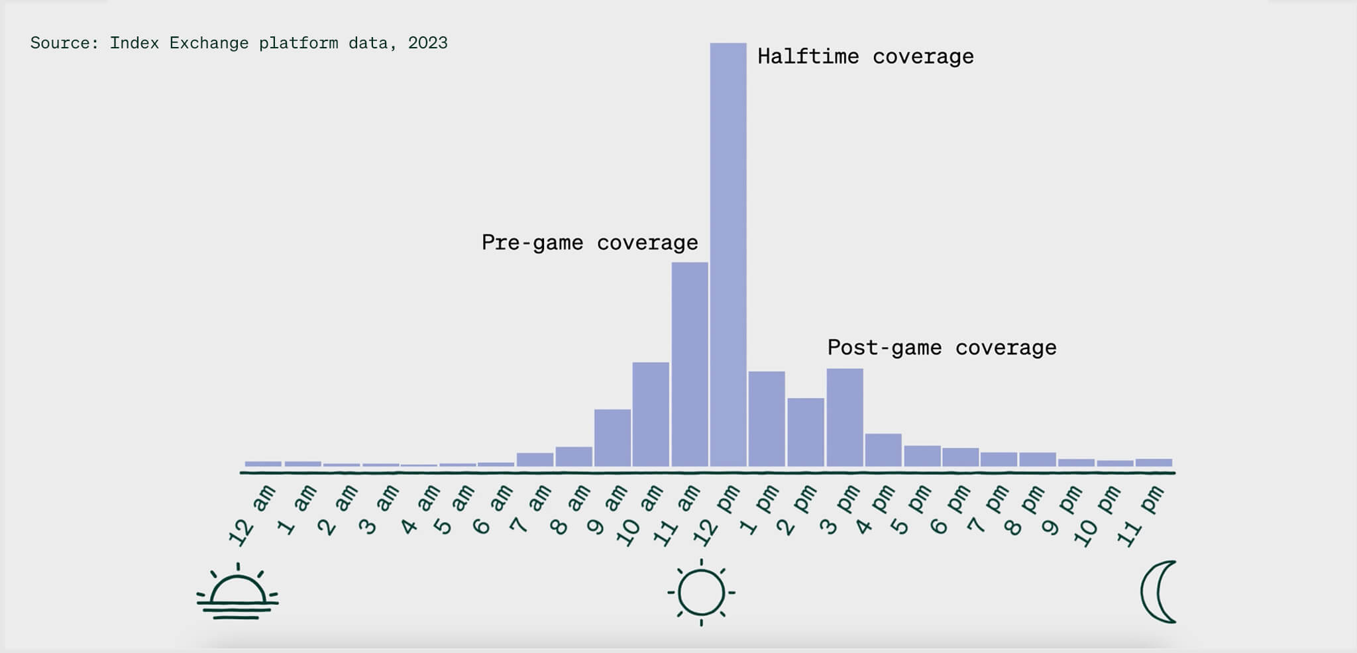Click the 11 am bar in chart
Screen dimensions: 1357x653
689,364
